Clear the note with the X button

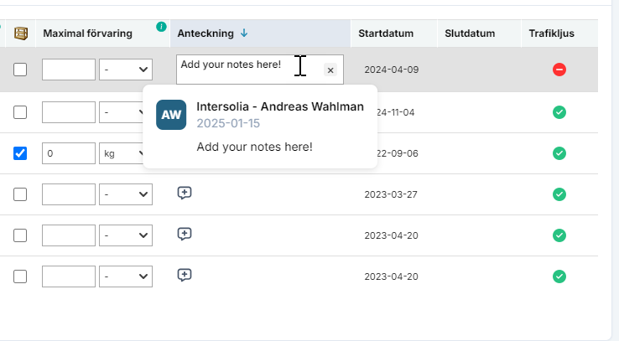click(330, 70)
